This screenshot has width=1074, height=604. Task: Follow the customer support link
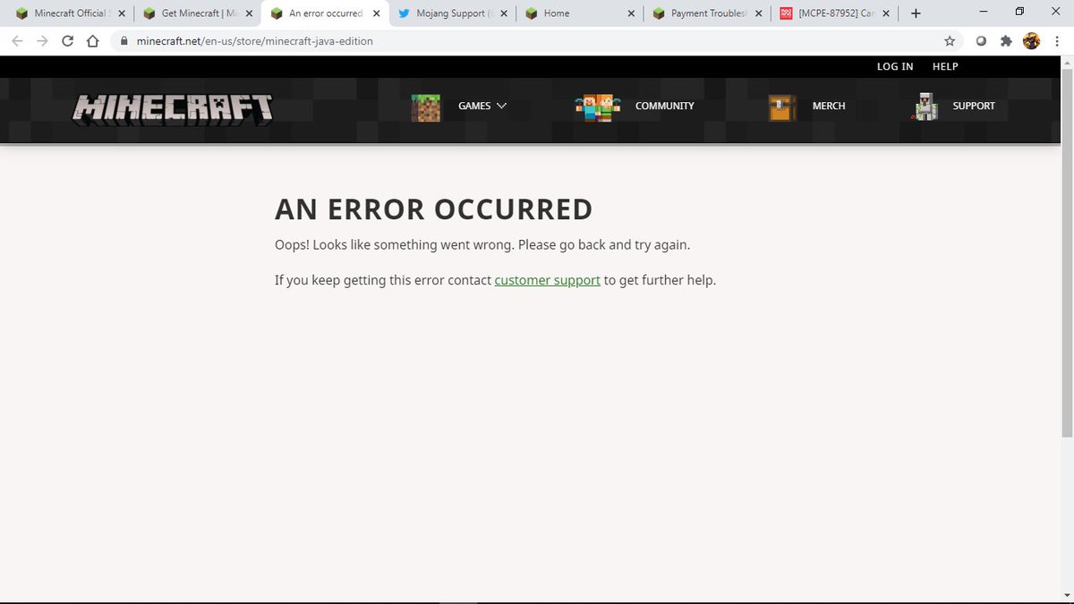pos(547,280)
